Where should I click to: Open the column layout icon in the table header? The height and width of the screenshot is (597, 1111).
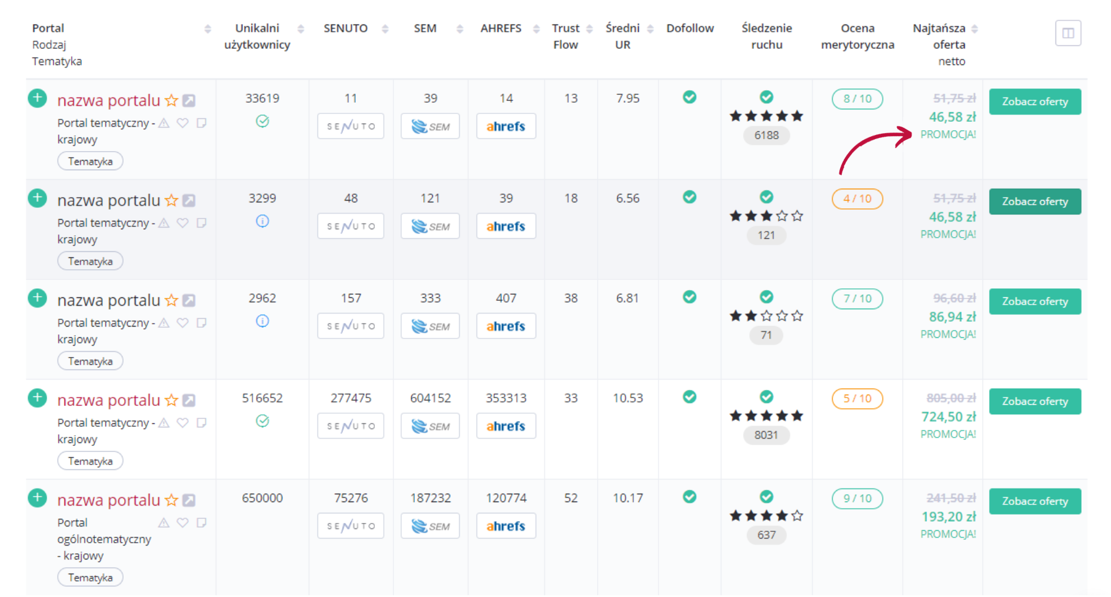pos(1067,33)
